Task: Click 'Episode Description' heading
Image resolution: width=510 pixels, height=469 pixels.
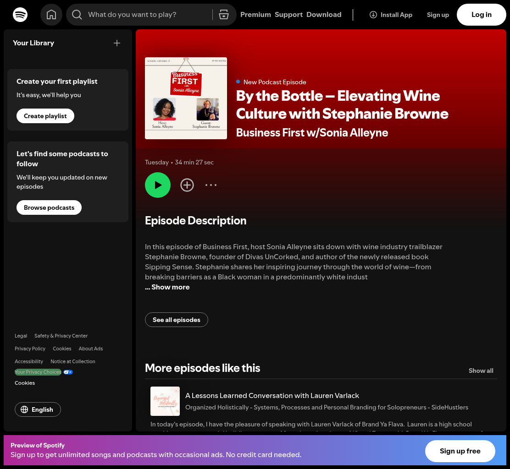Action: click(195, 221)
